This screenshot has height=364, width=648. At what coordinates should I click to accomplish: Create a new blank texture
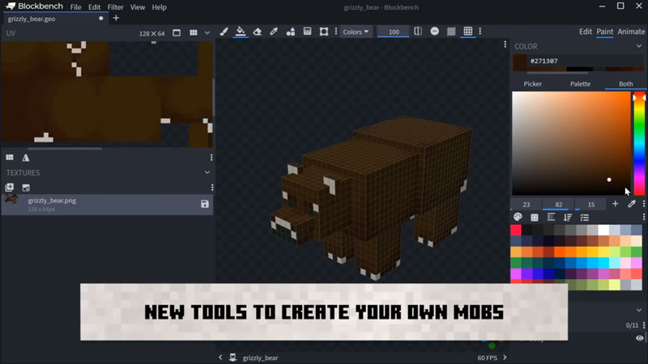[10, 188]
